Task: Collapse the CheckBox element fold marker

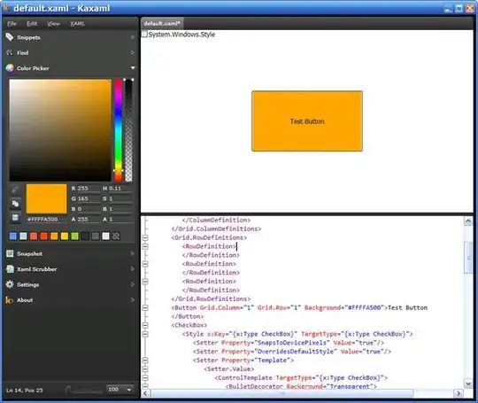Action: click(145, 325)
